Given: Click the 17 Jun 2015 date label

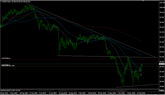Looking at the screenshot, I should [33, 93].
